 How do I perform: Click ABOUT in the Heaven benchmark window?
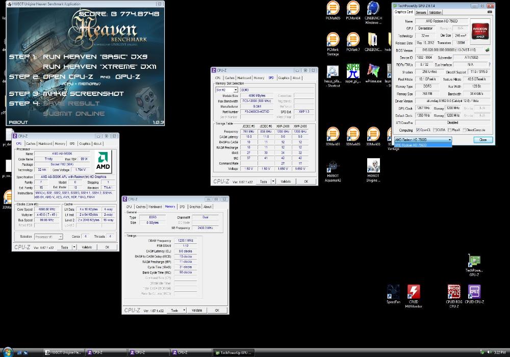click(18, 122)
